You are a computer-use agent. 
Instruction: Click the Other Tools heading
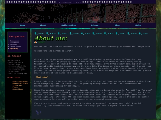click(x=14, y=77)
